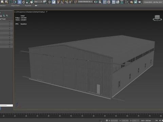Click the ribbon minimize options button
Viewport: 163px width, 122px height.
(x=36, y=5)
